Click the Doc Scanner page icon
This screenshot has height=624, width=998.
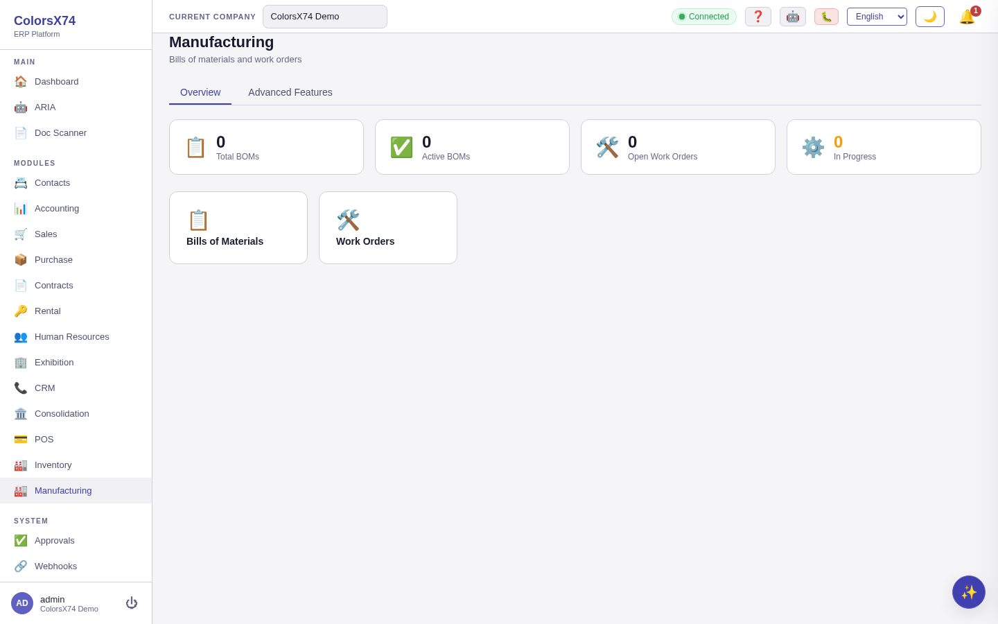pos(21,132)
